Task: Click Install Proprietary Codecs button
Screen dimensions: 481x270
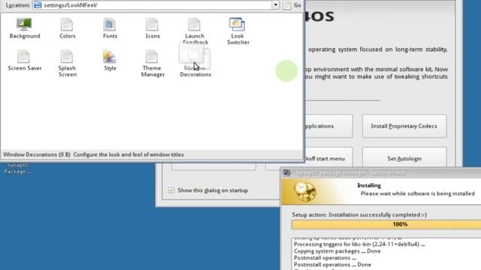Action: 404,126
